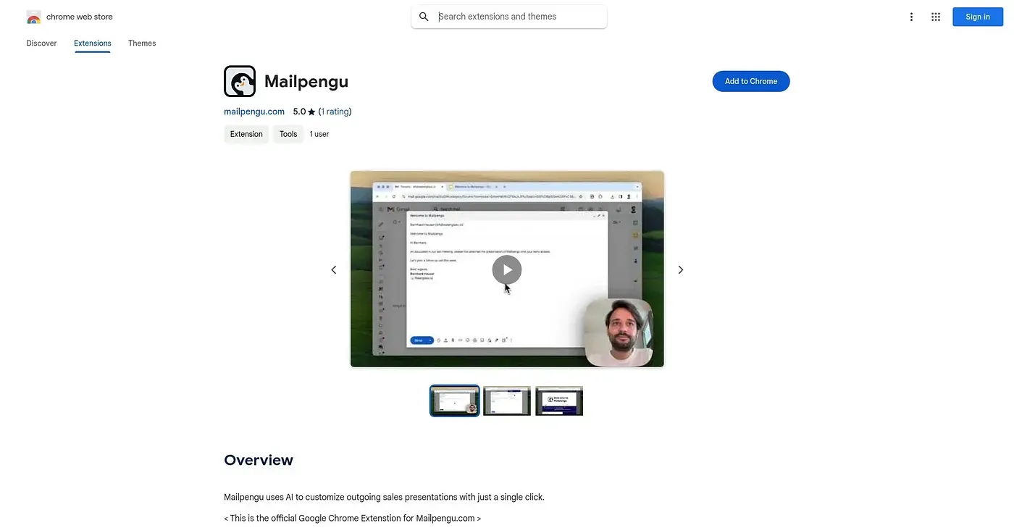
Task: Click the Overview heading
Action: (259, 460)
